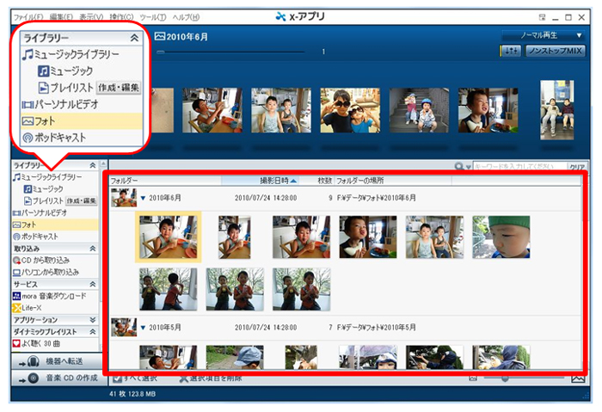Collapse the 2010年6月 folder group
Screen dimensions: 602x412
point(143,197)
